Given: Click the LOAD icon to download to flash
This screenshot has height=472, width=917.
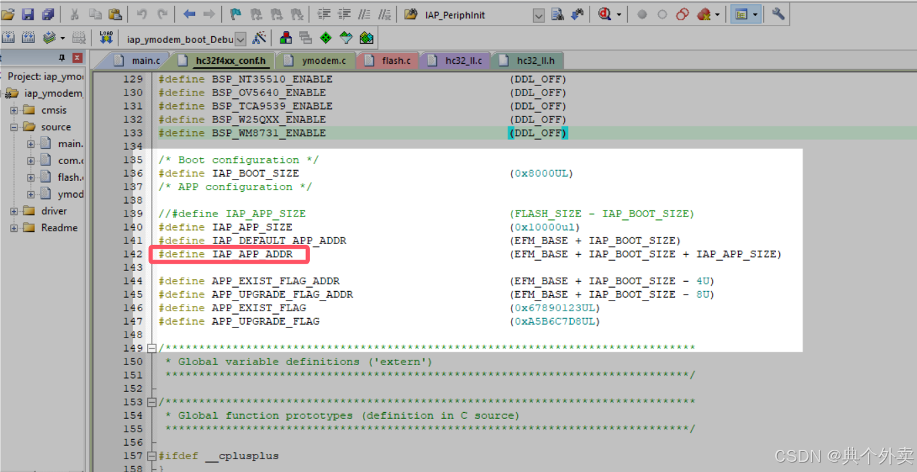Looking at the screenshot, I should click(x=106, y=38).
